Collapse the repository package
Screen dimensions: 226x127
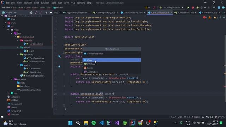[18, 54]
